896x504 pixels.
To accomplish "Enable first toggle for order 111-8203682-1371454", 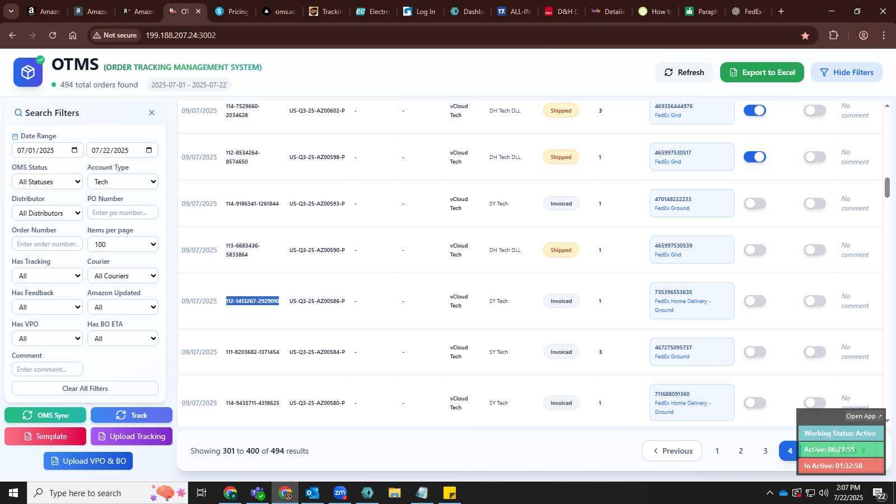I will pos(755,352).
